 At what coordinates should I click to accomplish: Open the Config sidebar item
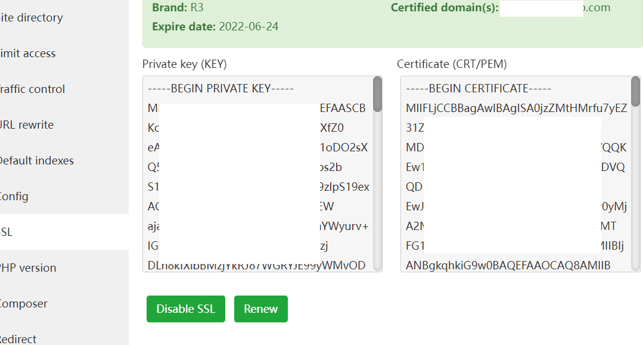(x=14, y=197)
